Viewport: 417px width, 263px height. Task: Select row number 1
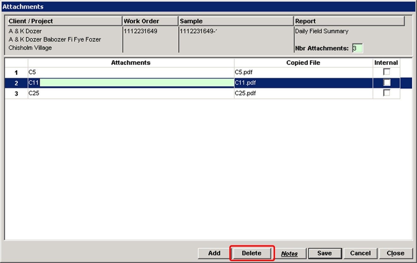point(16,73)
